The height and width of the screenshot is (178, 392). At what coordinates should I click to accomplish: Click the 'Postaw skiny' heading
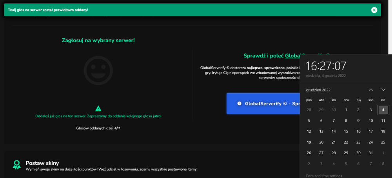click(42, 163)
